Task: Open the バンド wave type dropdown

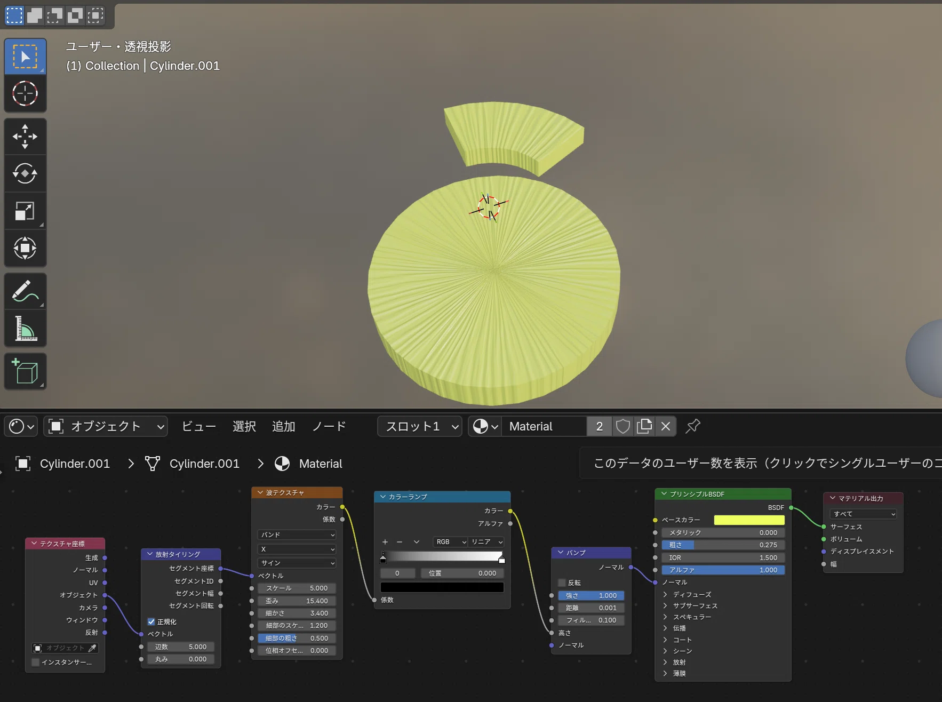Action: point(297,535)
